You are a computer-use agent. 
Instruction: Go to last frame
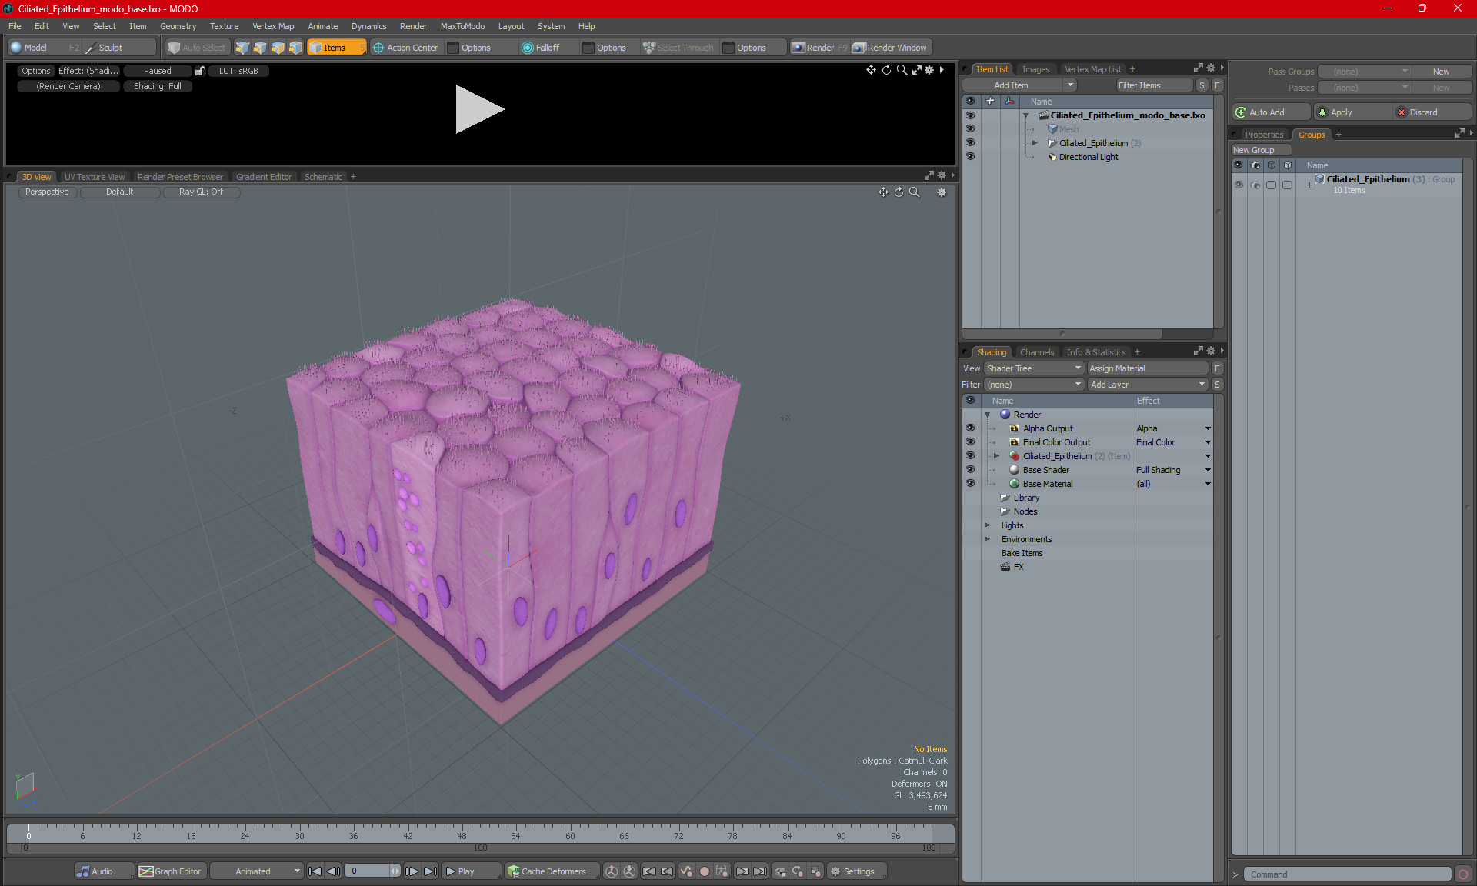point(431,871)
